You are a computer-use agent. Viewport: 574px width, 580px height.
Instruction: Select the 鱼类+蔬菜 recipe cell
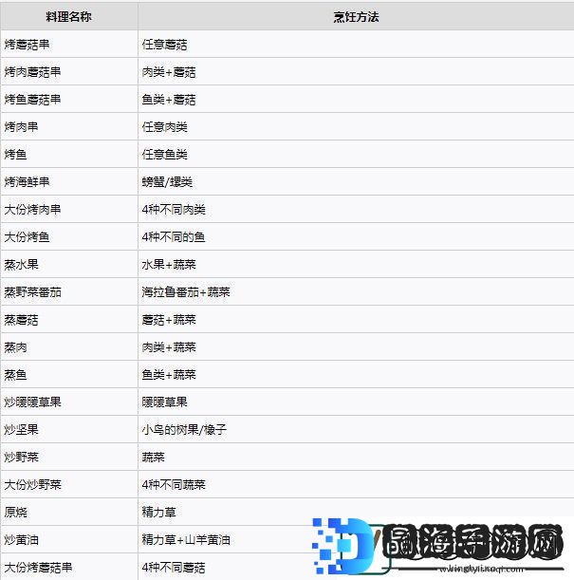pyautogui.click(x=356, y=374)
